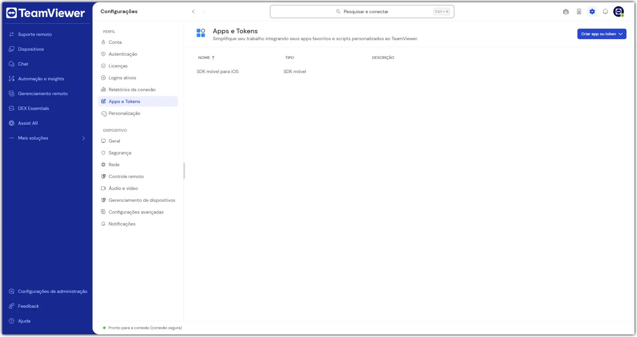This screenshot has height=337, width=637.
Task: Open Controle remoto settings icon
Action: 103,177
